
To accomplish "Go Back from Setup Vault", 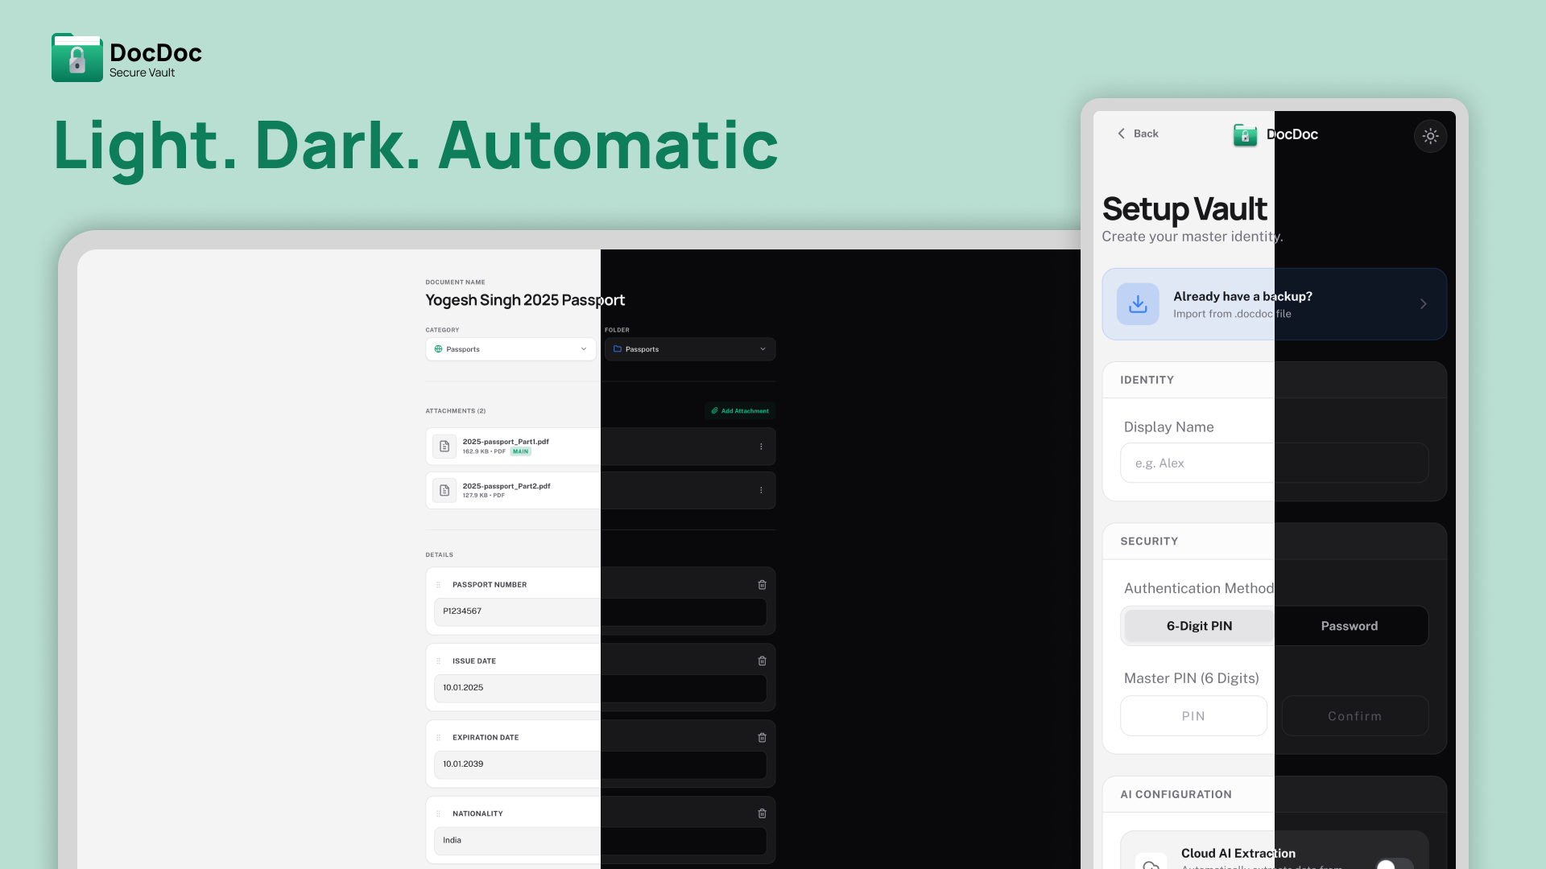I will (x=1137, y=134).
